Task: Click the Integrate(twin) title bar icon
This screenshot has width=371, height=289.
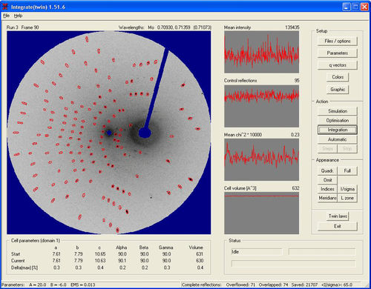Action: point(5,7)
